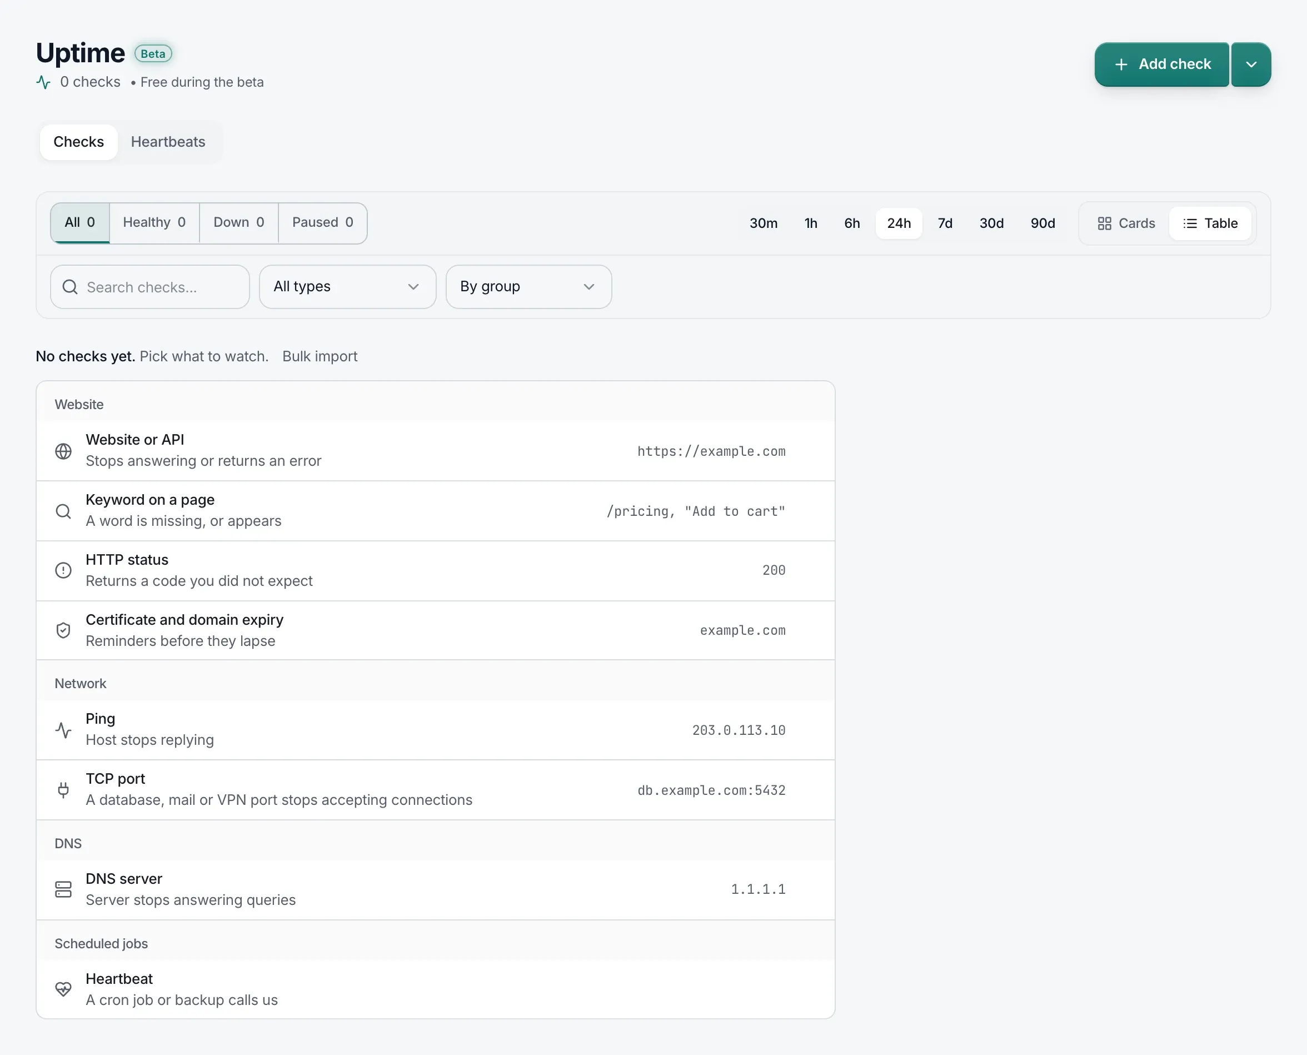Set time range to 7d
The width and height of the screenshot is (1307, 1055).
coord(945,223)
